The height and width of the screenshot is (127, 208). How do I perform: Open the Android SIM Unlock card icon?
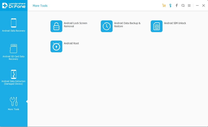pos(157,26)
